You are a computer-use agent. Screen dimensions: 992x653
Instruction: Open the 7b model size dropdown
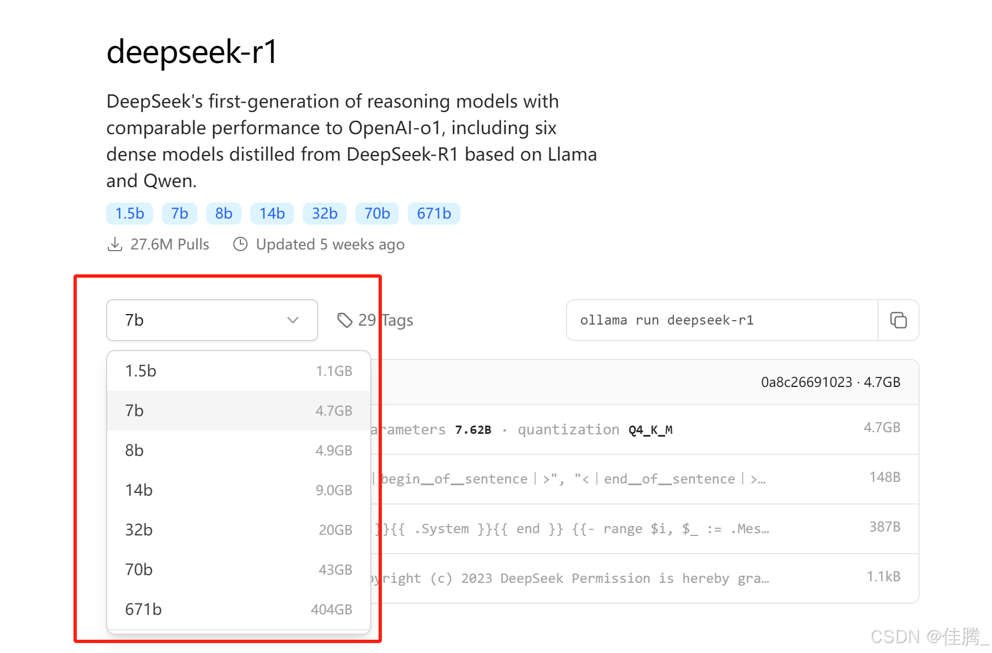coord(212,320)
